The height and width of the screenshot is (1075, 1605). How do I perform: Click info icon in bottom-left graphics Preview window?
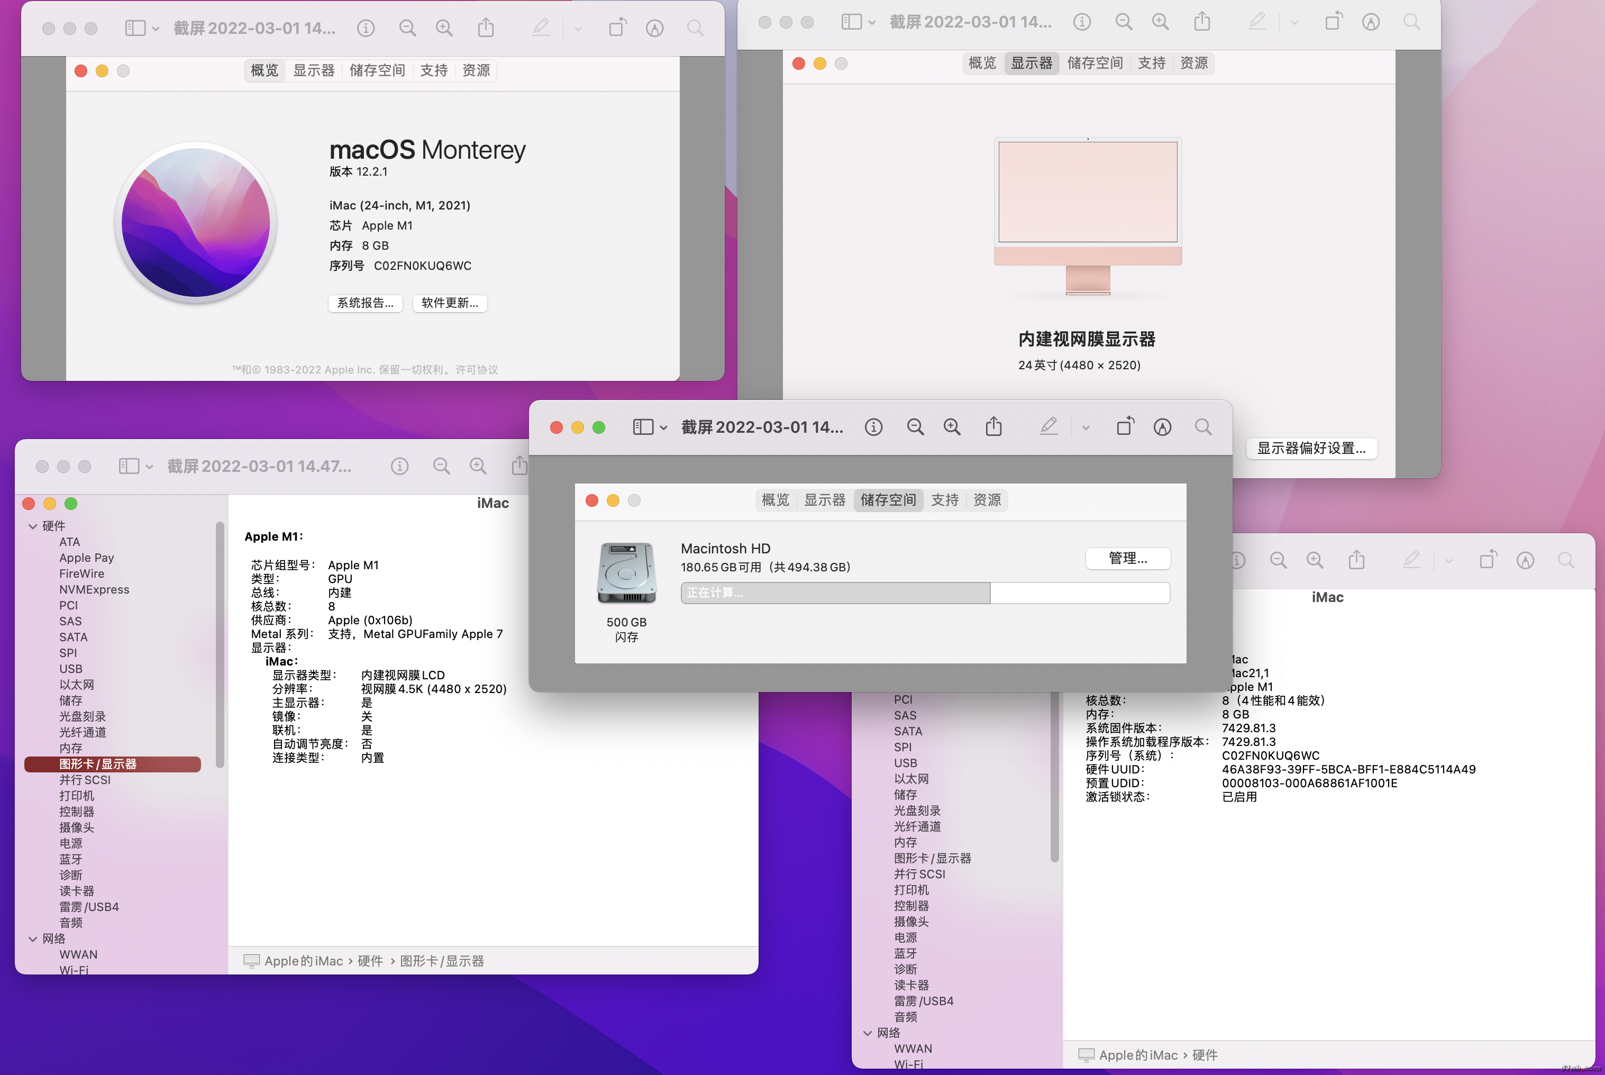[400, 466]
